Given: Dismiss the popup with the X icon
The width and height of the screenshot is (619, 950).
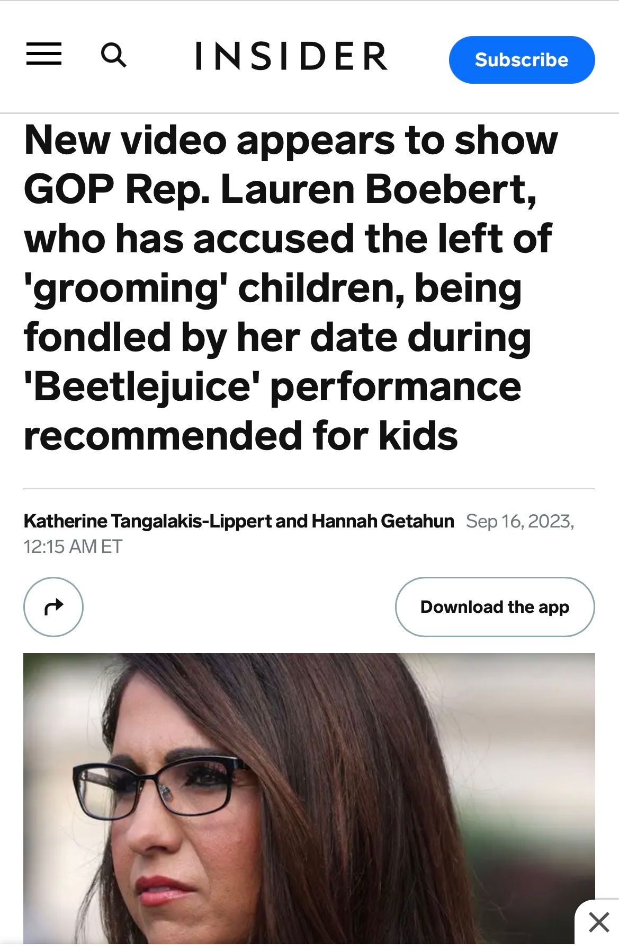Looking at the screenshot, I should (599, 922).
